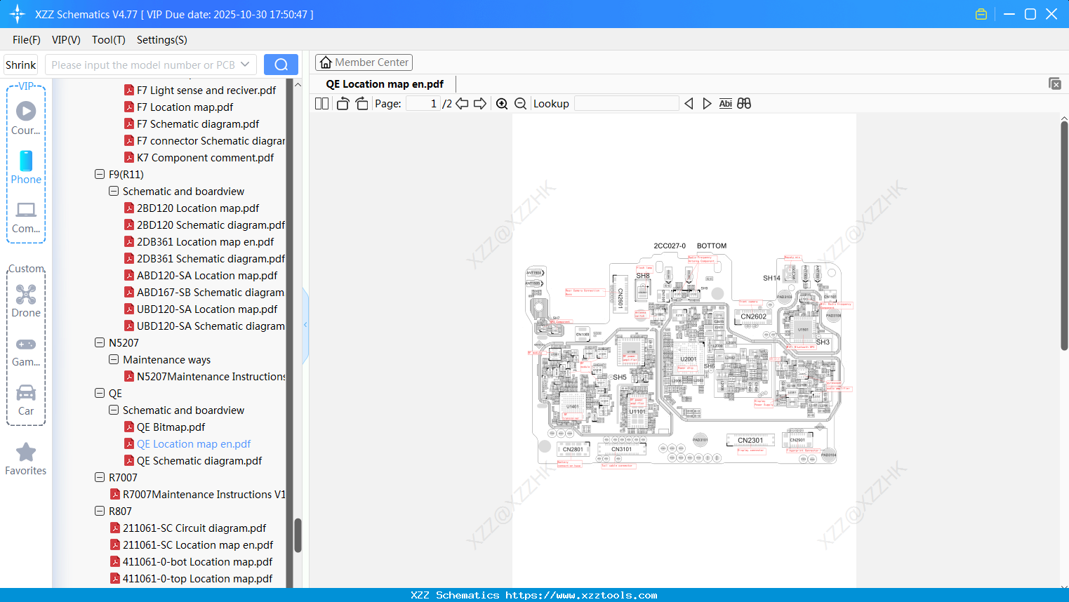Open QE Bitmap.pdf
The height and width of the screenshot is (602, 1069).
tap(165, 427)
